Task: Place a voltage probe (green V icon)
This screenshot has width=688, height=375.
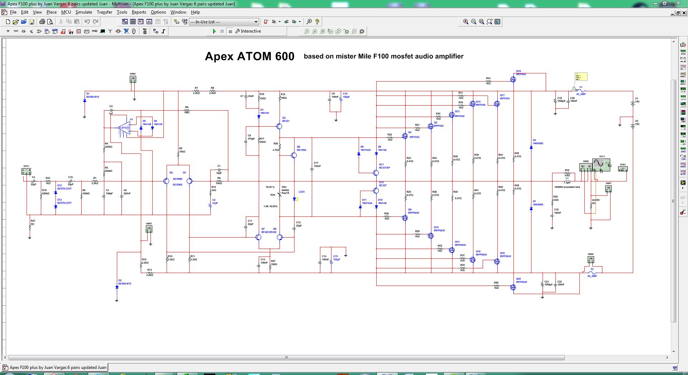Action: [307, 31]
